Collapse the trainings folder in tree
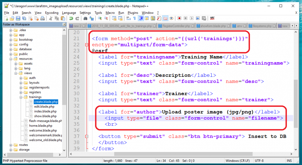 (21, 97)
